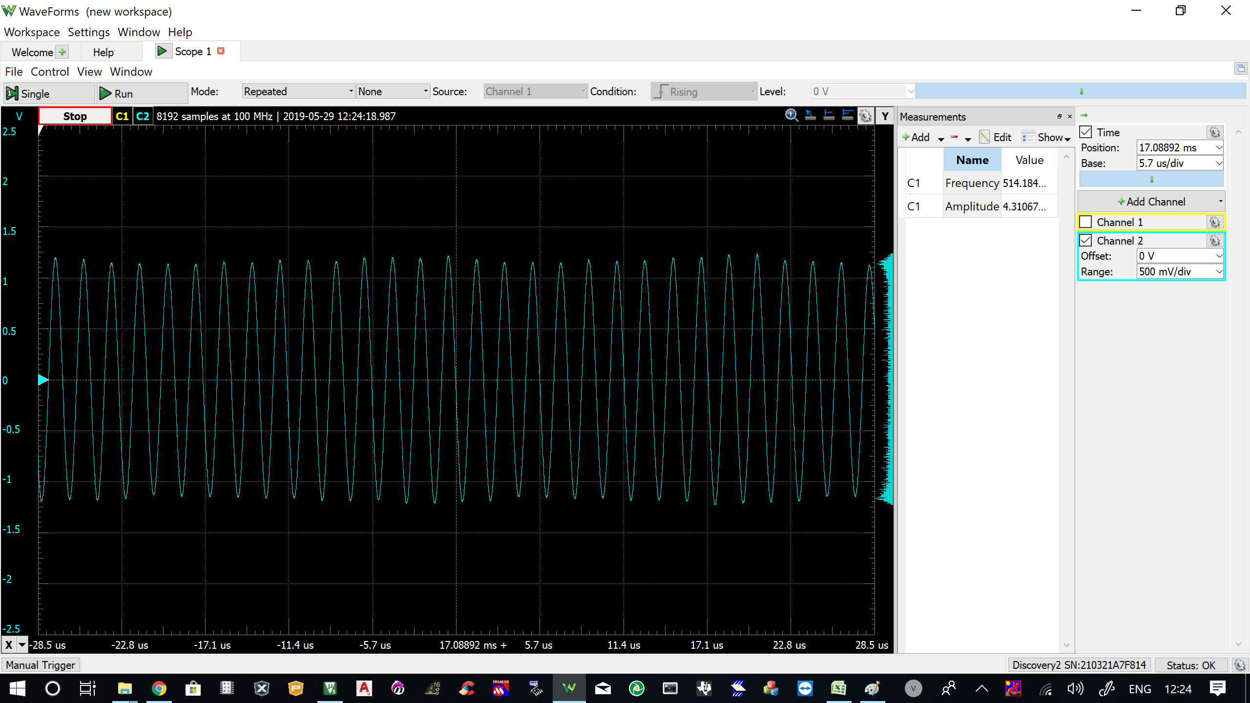Toggle the Y histogram button
1250x703 pixels.
(x=885, y=116)
